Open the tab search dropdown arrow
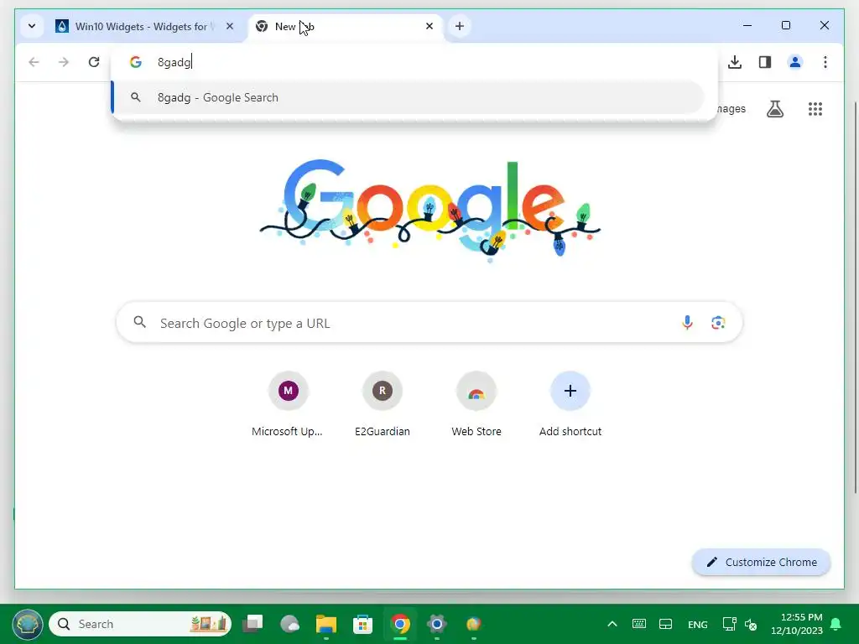 point(32,26)
